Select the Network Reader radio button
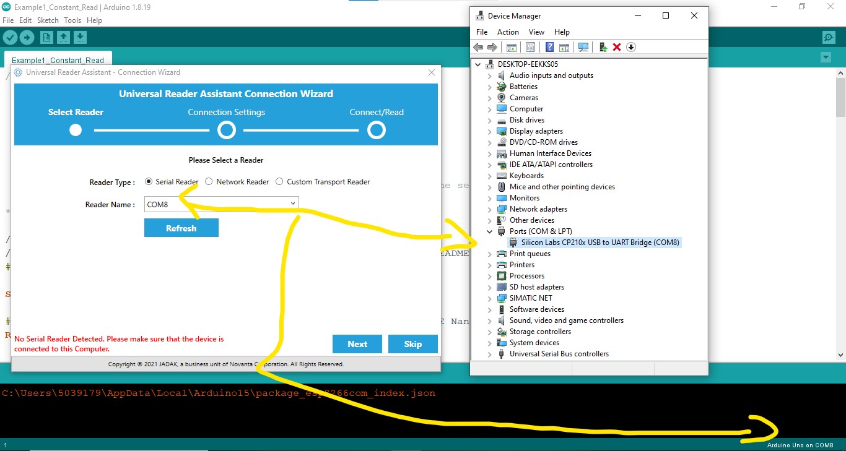846x451 pixels. pos(209,182)
